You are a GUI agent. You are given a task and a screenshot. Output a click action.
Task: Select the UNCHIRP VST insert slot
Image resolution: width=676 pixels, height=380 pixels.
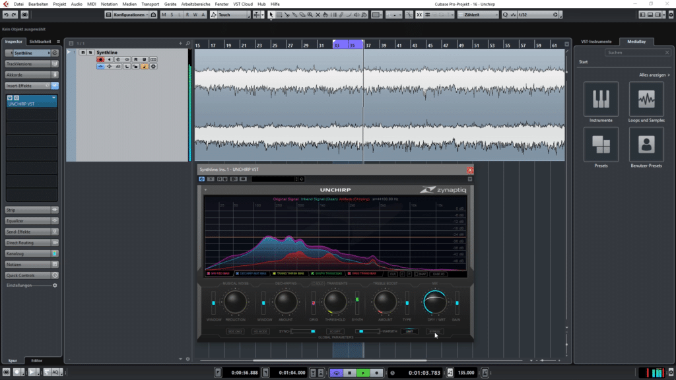pos(32,101)
